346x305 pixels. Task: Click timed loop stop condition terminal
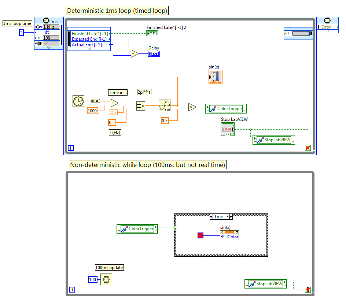tap(308, 148)
